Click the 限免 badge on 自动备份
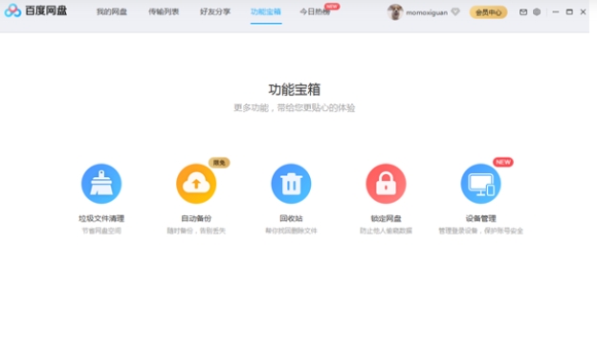Screen dimensions: 597x356 pyautogui.click(x=219, y=163)
